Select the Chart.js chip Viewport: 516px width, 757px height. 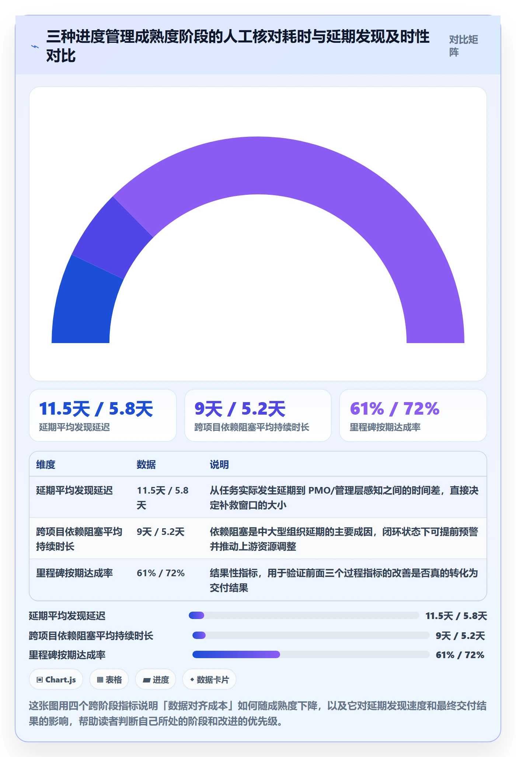[56, 680]
